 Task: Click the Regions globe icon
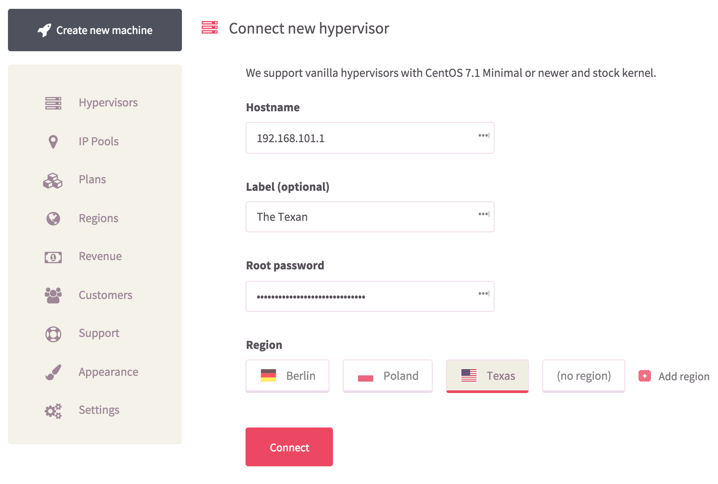click(53, 219)
